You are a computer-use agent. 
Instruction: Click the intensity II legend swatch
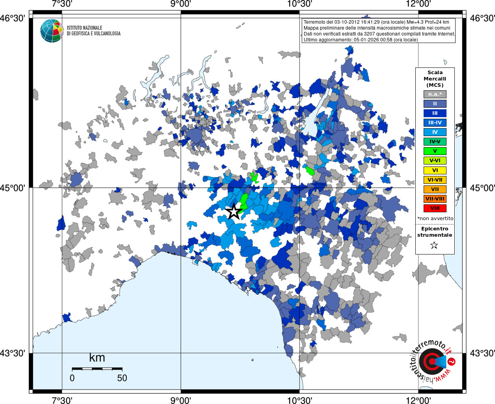point(435,104)
